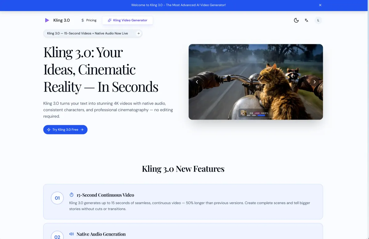Click the dollar sign icon beside Pricing
Screen dimensions: 369x239
(x=82, y=20)
